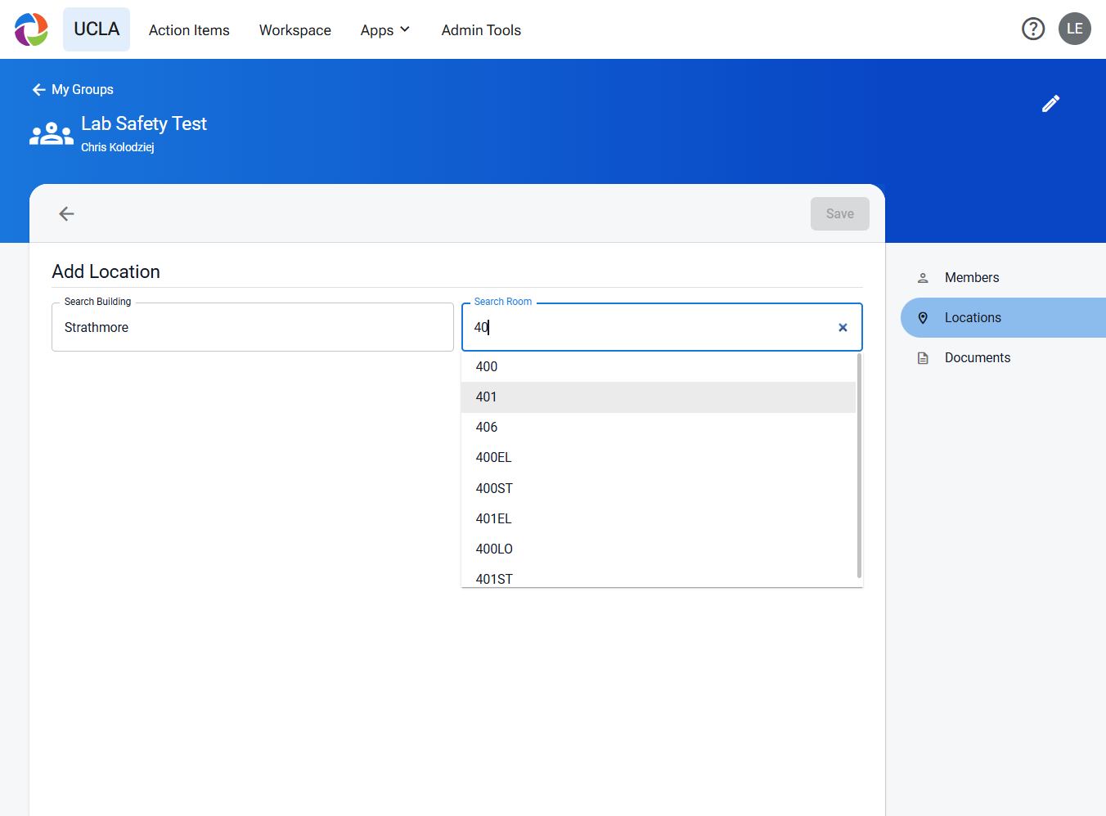Choose room 400EL in the dropdown
The height and width of the screenshot is (816, 1106).
659,457
